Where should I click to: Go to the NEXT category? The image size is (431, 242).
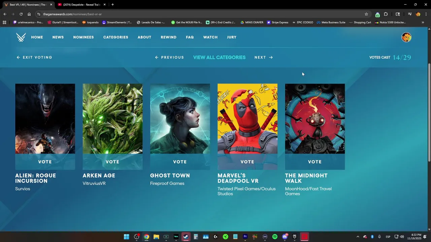[264, 57]
